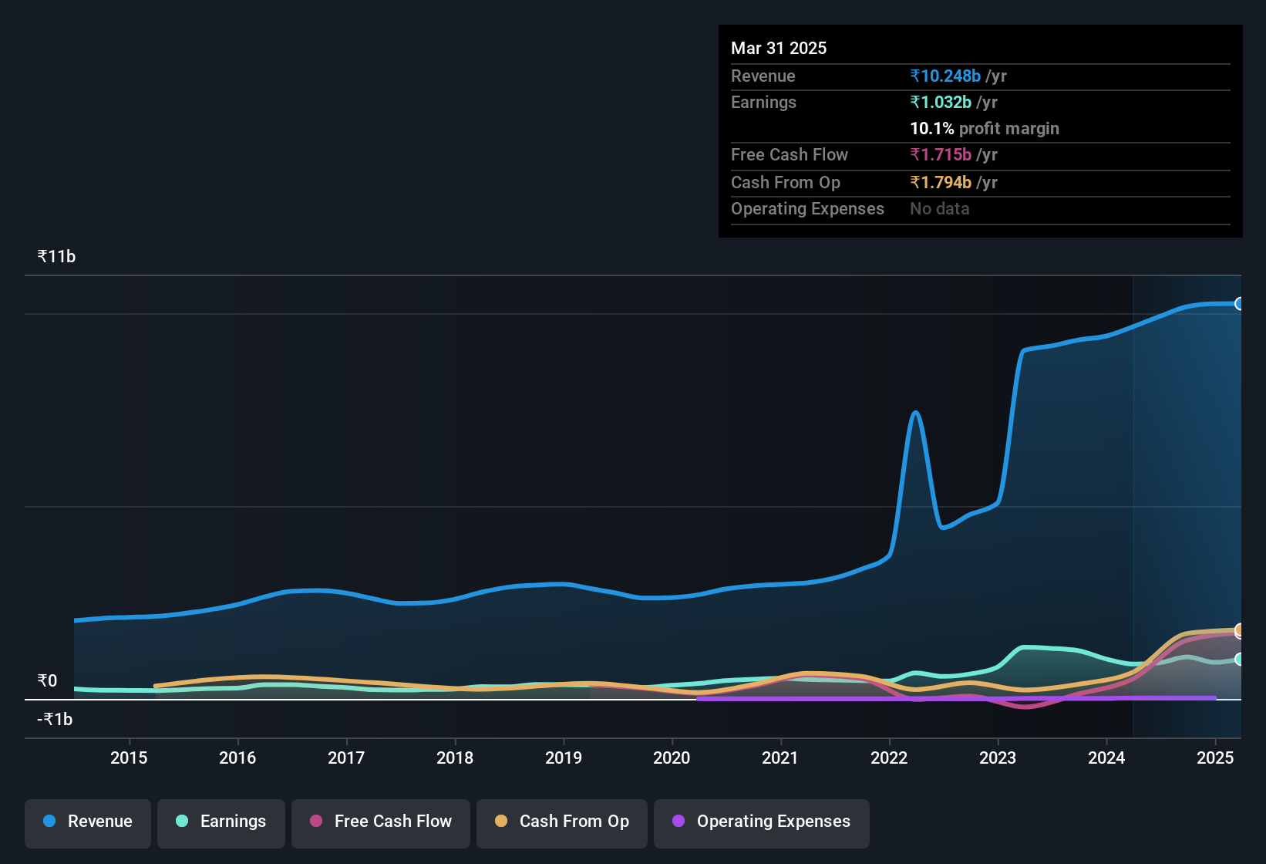Expand the Free Cash Flow legend entry
The height and width of the screenshot is (864, 1266).
click(x=380, y=822)
